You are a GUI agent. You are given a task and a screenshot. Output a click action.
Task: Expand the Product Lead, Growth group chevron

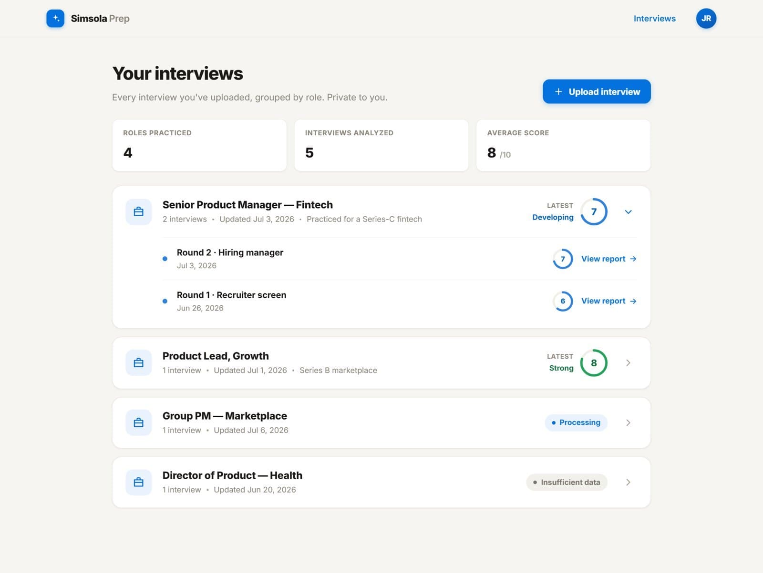[x=628, y=362]
